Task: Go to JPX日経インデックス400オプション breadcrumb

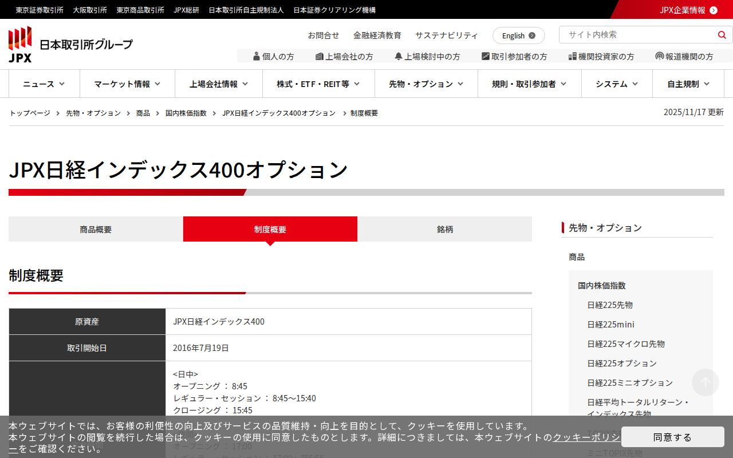Action: click(279, 113)
